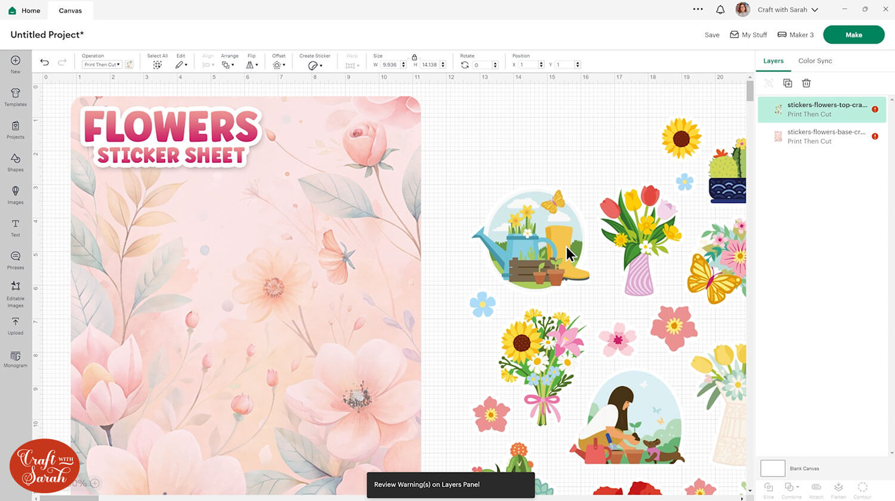Screen dimensions: 895x501
Task: Open the Upload panel
Action: [16, 325]
